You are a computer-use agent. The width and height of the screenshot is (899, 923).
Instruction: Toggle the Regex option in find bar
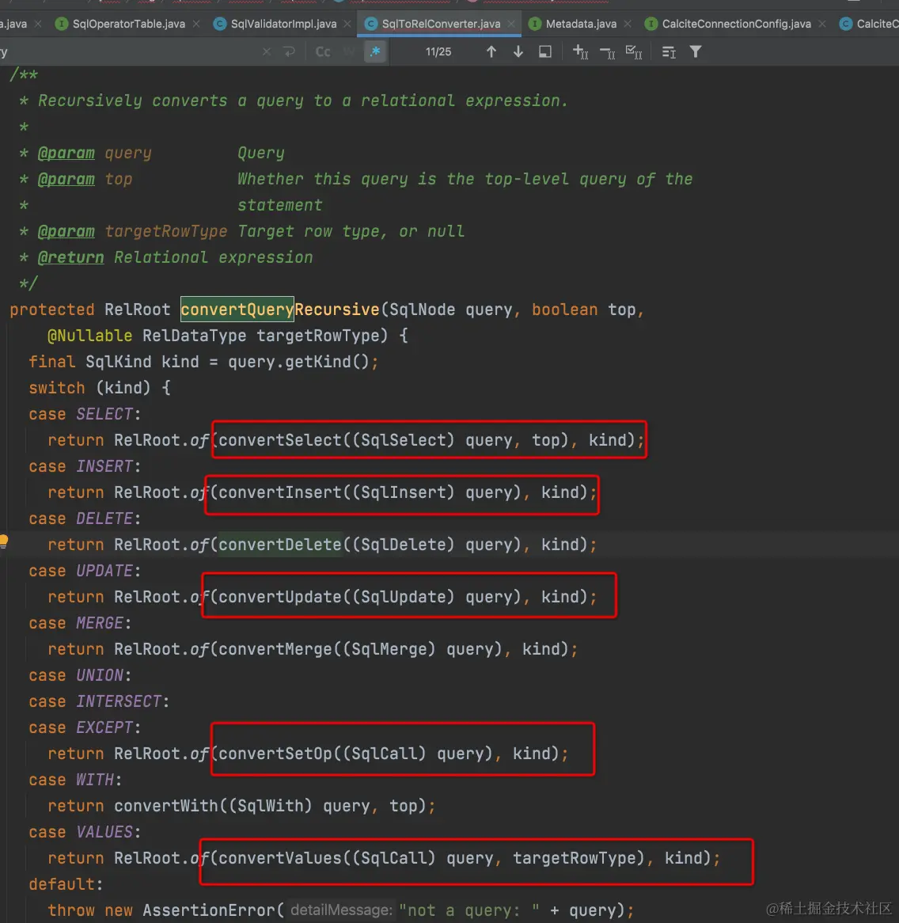(375, 51)
